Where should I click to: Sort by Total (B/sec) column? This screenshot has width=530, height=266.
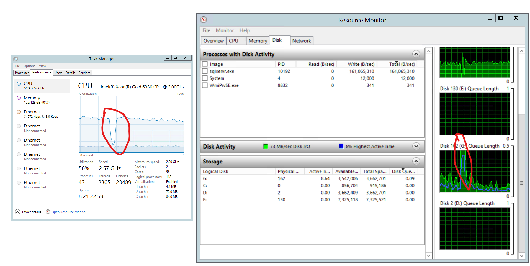pyautogui.click(x=397, y=64)
